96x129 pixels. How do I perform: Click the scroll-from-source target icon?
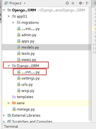(67, 3)
